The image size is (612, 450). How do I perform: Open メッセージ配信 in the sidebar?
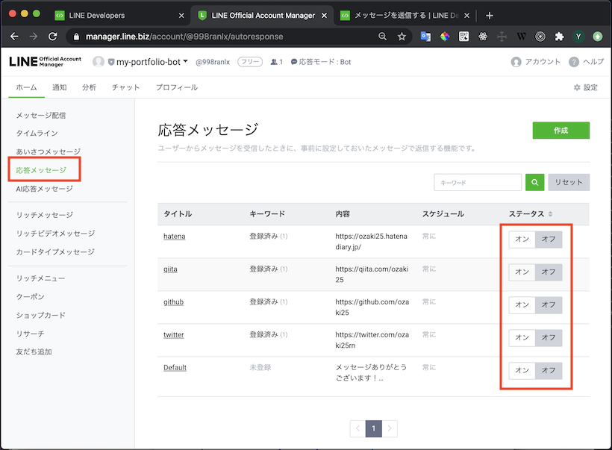(x=41, y=115)
